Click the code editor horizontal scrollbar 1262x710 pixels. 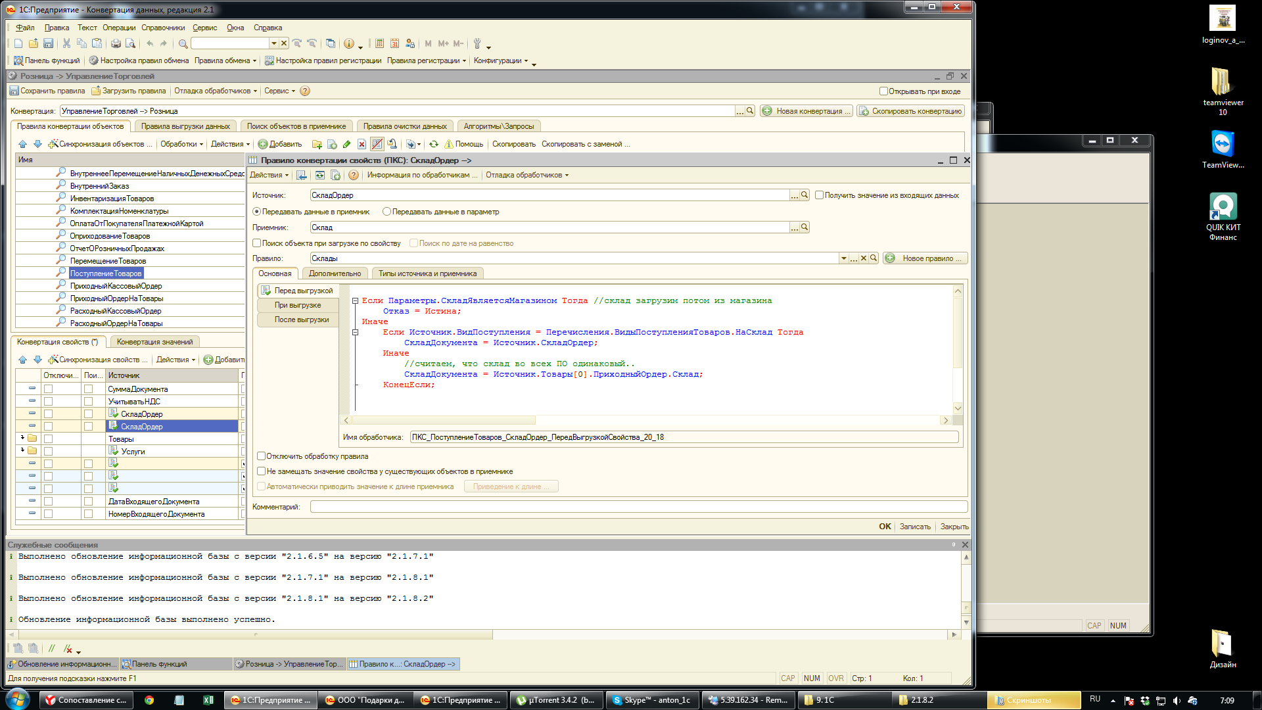444,420
